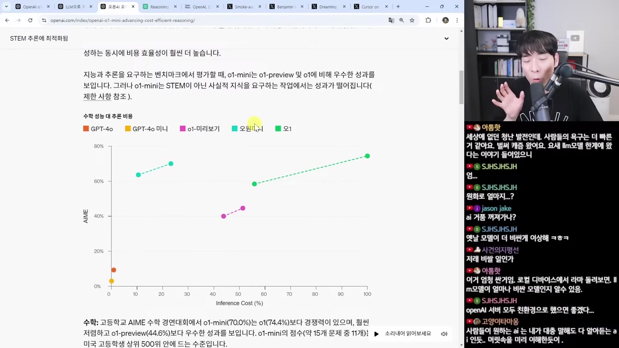The height and width of the screenshot is (348, 619).
Task: Click the AIME y-axis label
Action: point(86,216)
